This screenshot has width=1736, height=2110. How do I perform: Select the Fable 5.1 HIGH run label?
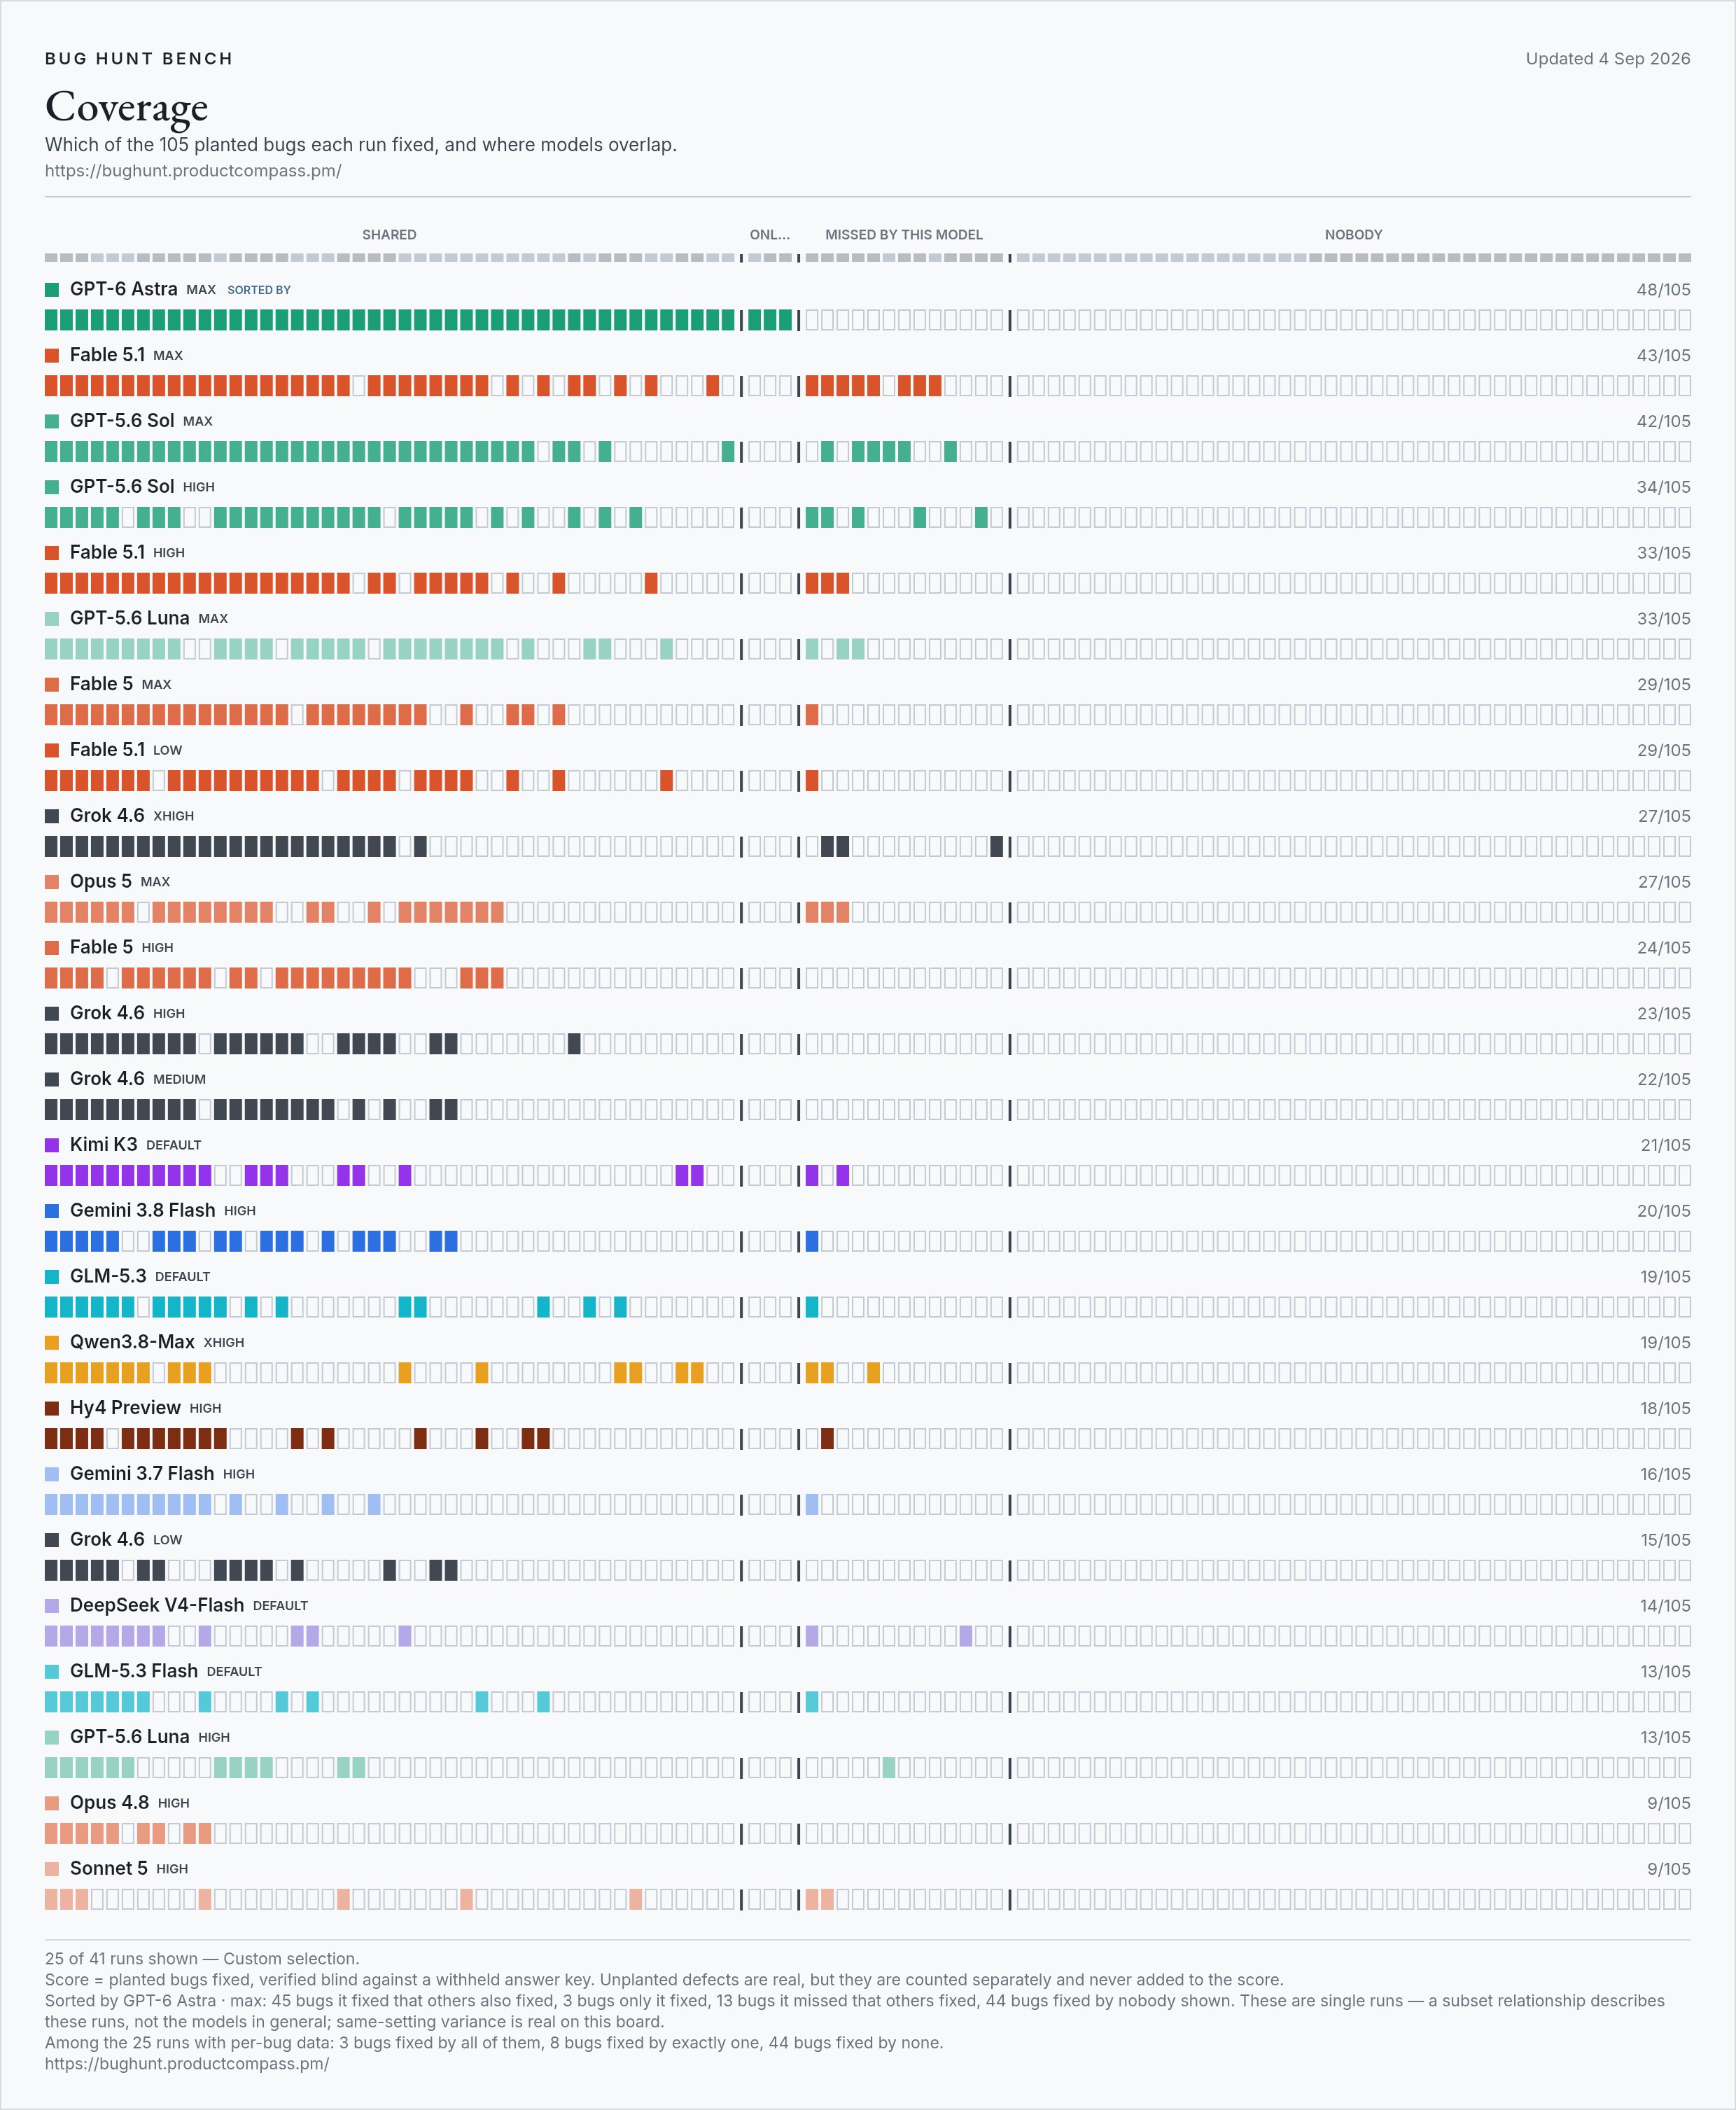127,553
